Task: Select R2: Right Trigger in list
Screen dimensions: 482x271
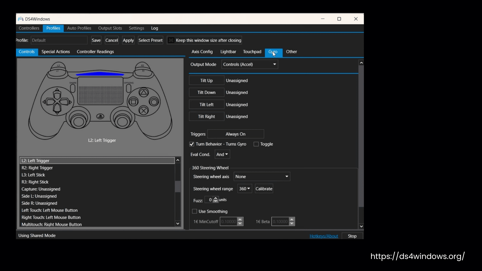Action: point(97,168)
